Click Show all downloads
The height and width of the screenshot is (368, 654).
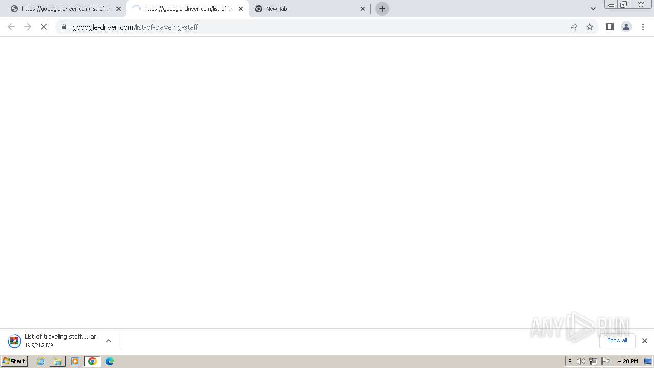[617, 340]
